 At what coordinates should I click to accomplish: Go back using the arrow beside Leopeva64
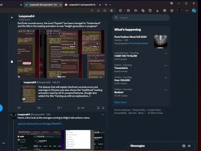coord(12,18)
